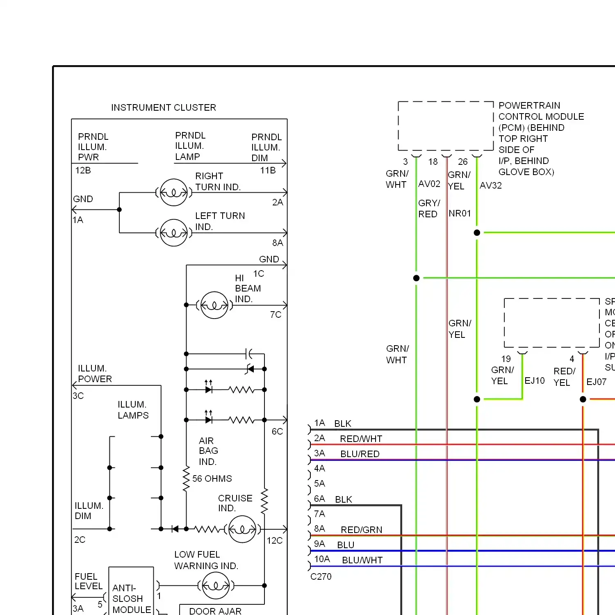Image resolution: width=615 pixels, height=615 pixels.
Task: Select the 56 OHMS text
Action: pyautogui.click(x=212, y=478)
